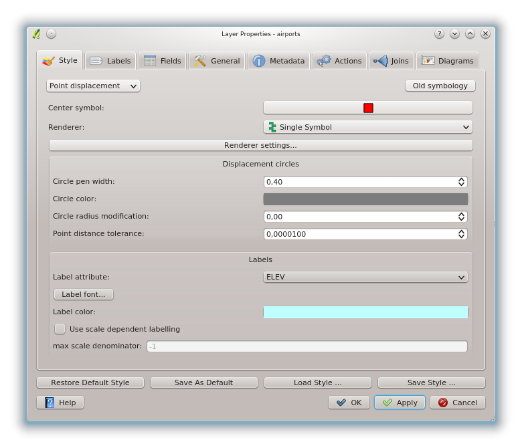Click the gears icon on Actions tab
Screen dimensions: 522x448
coord(324,61)
